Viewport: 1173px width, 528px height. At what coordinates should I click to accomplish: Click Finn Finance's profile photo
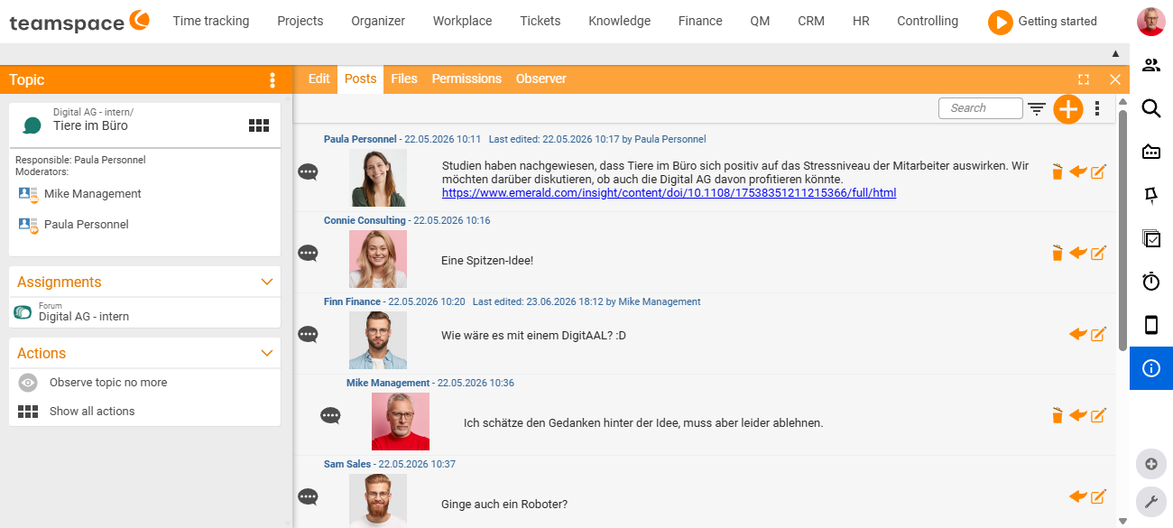378,340
